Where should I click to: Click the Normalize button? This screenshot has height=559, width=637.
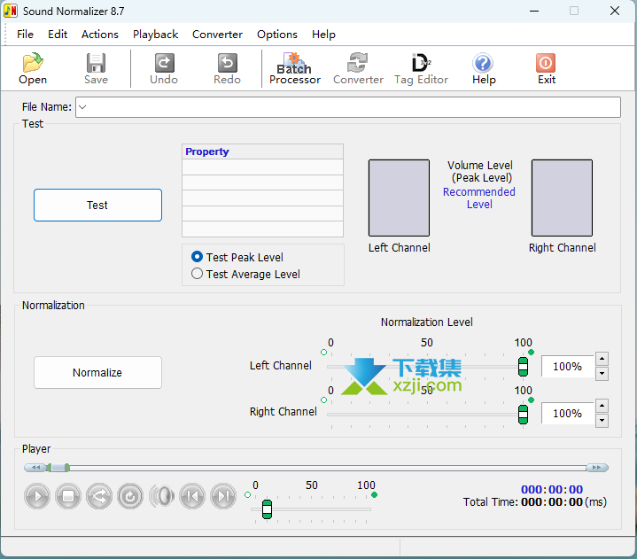click(x=98, y=373)
